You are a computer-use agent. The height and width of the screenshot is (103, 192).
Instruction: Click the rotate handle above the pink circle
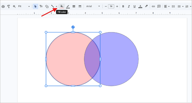73,27
